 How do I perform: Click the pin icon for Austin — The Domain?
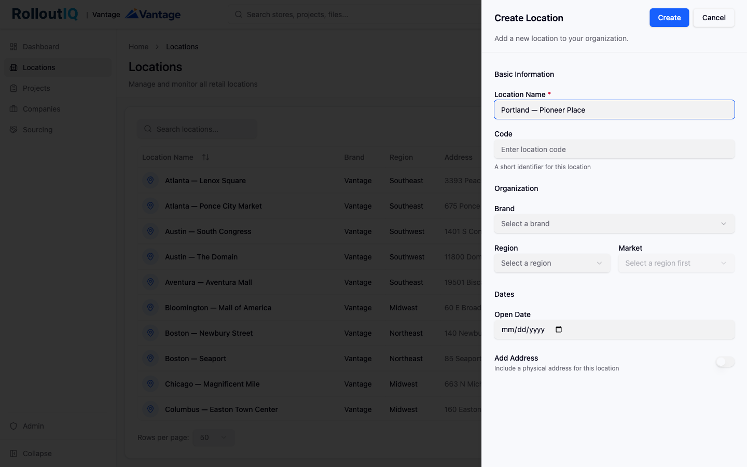pyautogui.click(x=150, y=257)
